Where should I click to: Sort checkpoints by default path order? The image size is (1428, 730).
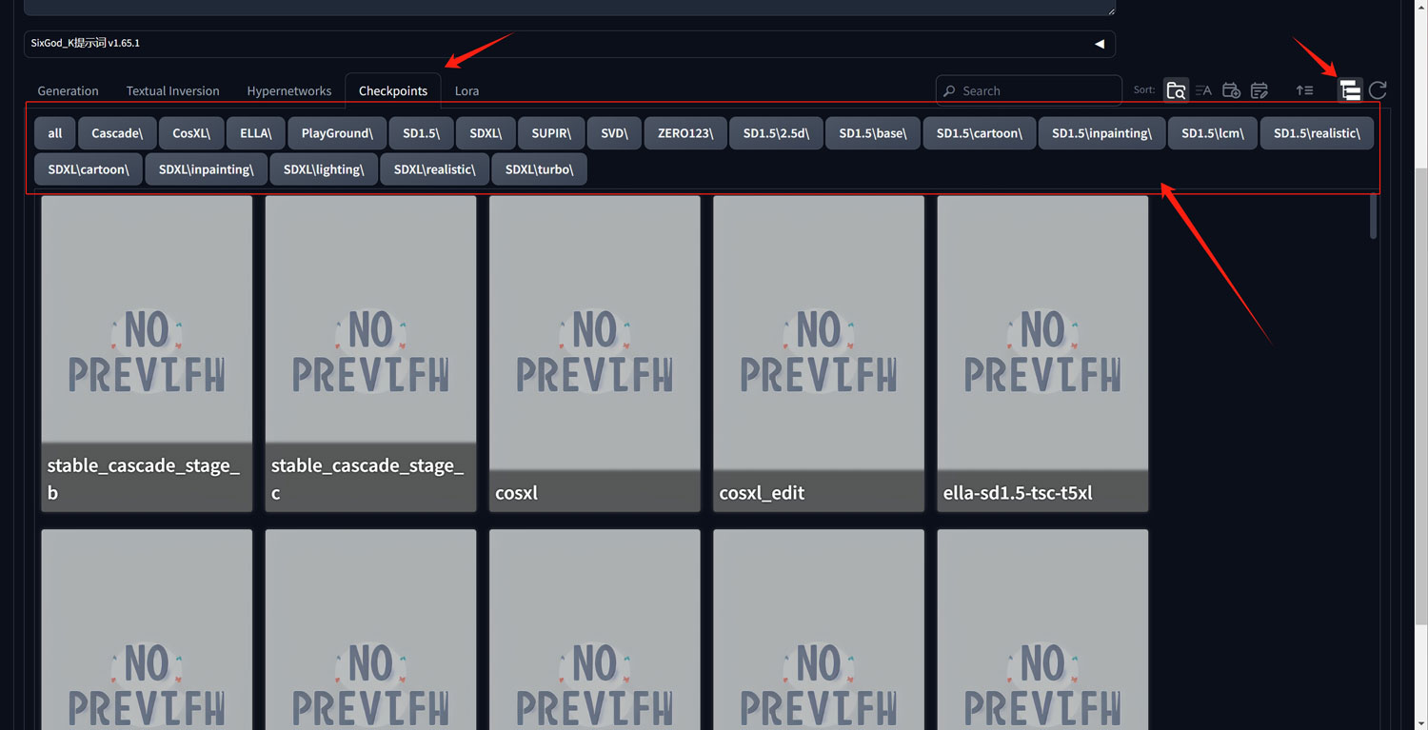click(1176, 90)
